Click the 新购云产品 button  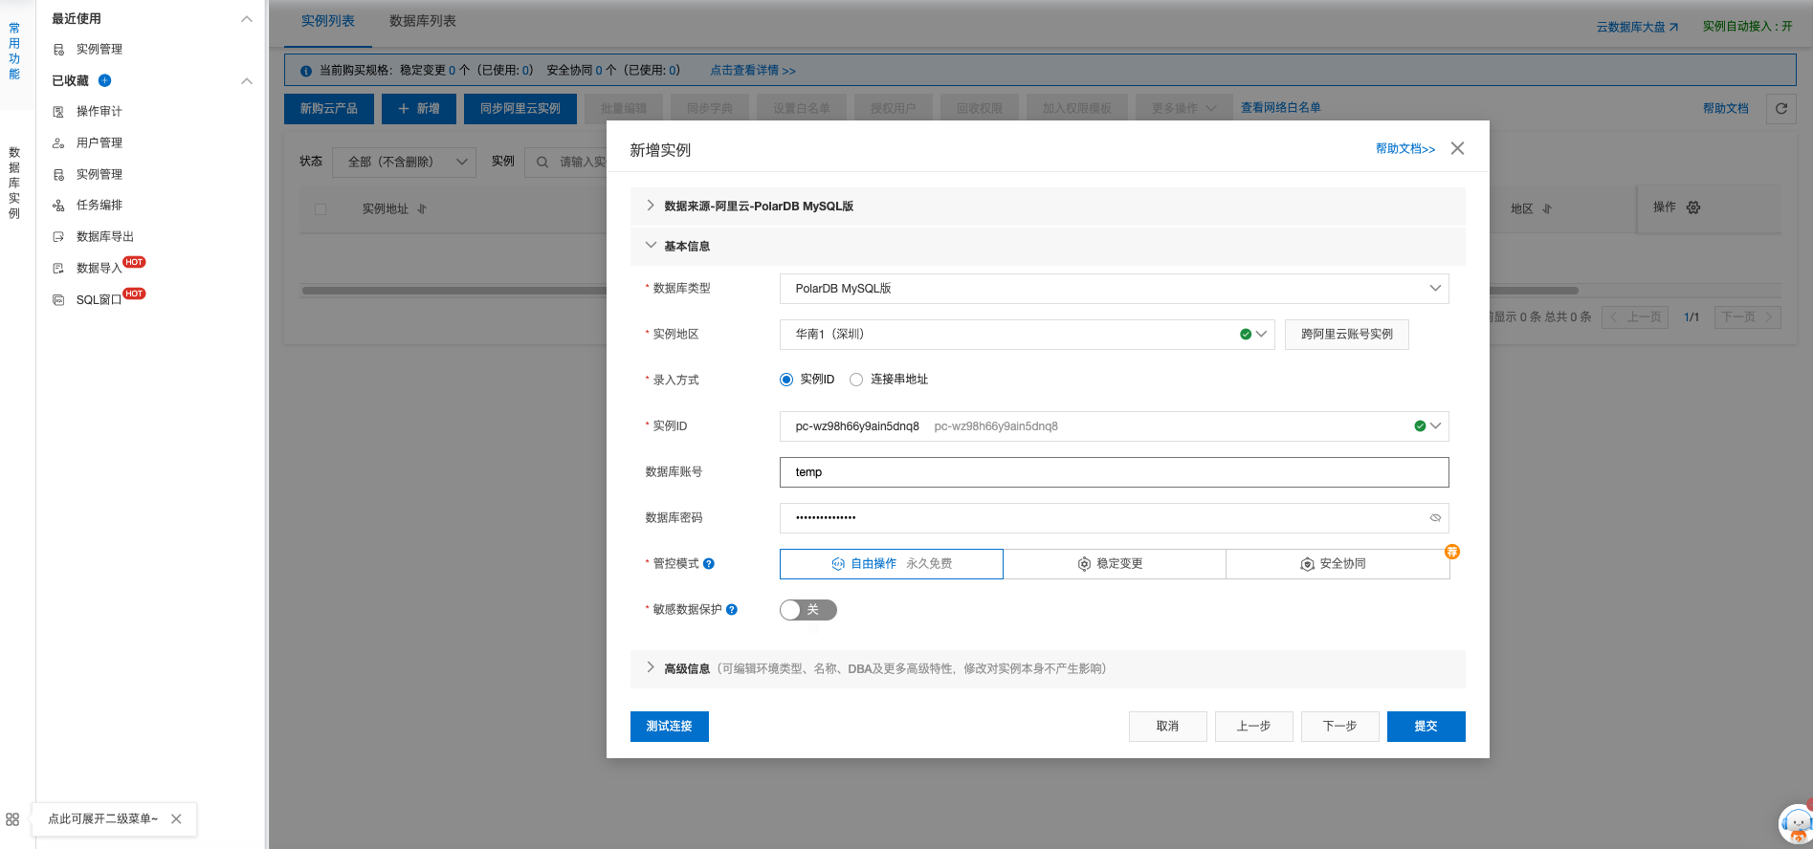coord(329,109)
